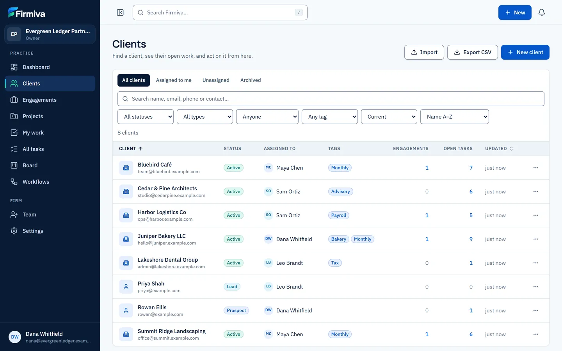The width and height of the screenshot is (562, 351).
Task: Toggle Client column sort arrow
Action: pos(140,149)
